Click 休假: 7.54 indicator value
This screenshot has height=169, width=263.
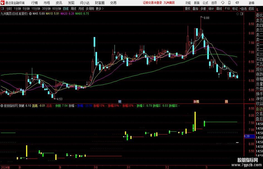[x=62, y=106]
